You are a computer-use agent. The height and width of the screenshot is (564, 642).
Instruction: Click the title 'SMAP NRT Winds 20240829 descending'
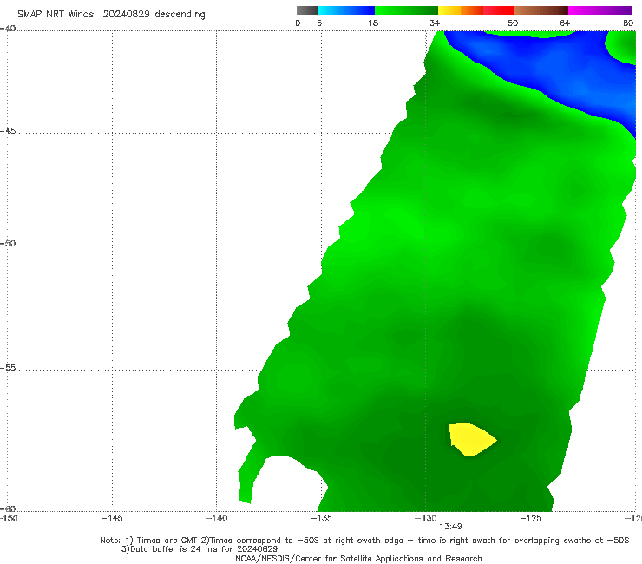tap(111, 15)
